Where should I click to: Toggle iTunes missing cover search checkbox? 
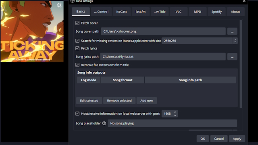coord(77,41)
